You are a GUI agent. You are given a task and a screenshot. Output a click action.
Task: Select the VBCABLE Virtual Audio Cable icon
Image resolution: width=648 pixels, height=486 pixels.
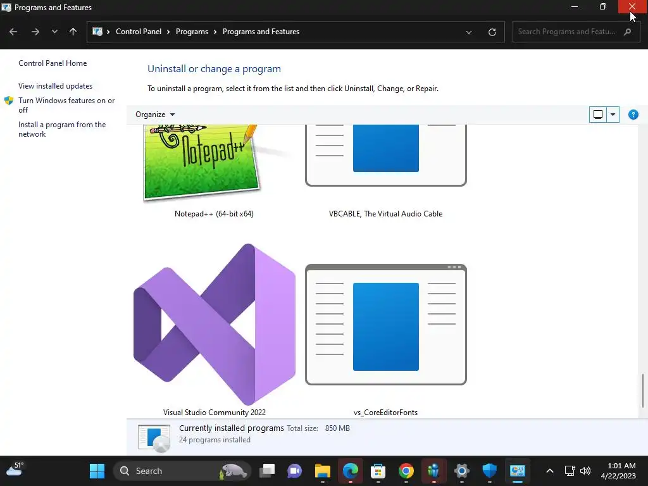(x=385, y=156)
